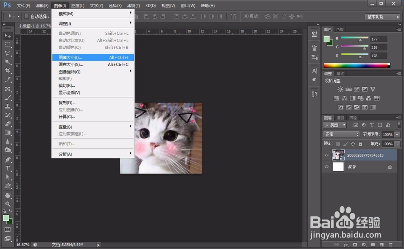Click the G value field 219

pyautogui.click(x=379, y=47)
